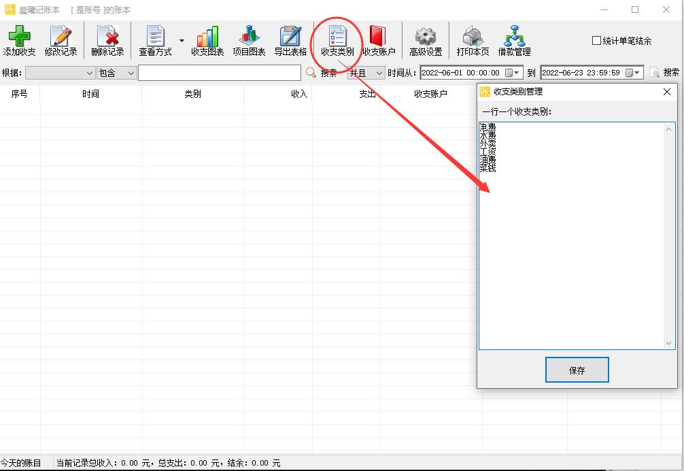Viewport: 684px width, 471px height.
Task: Click 今天的账目 in status bar
Action: (x=21, y=463)
